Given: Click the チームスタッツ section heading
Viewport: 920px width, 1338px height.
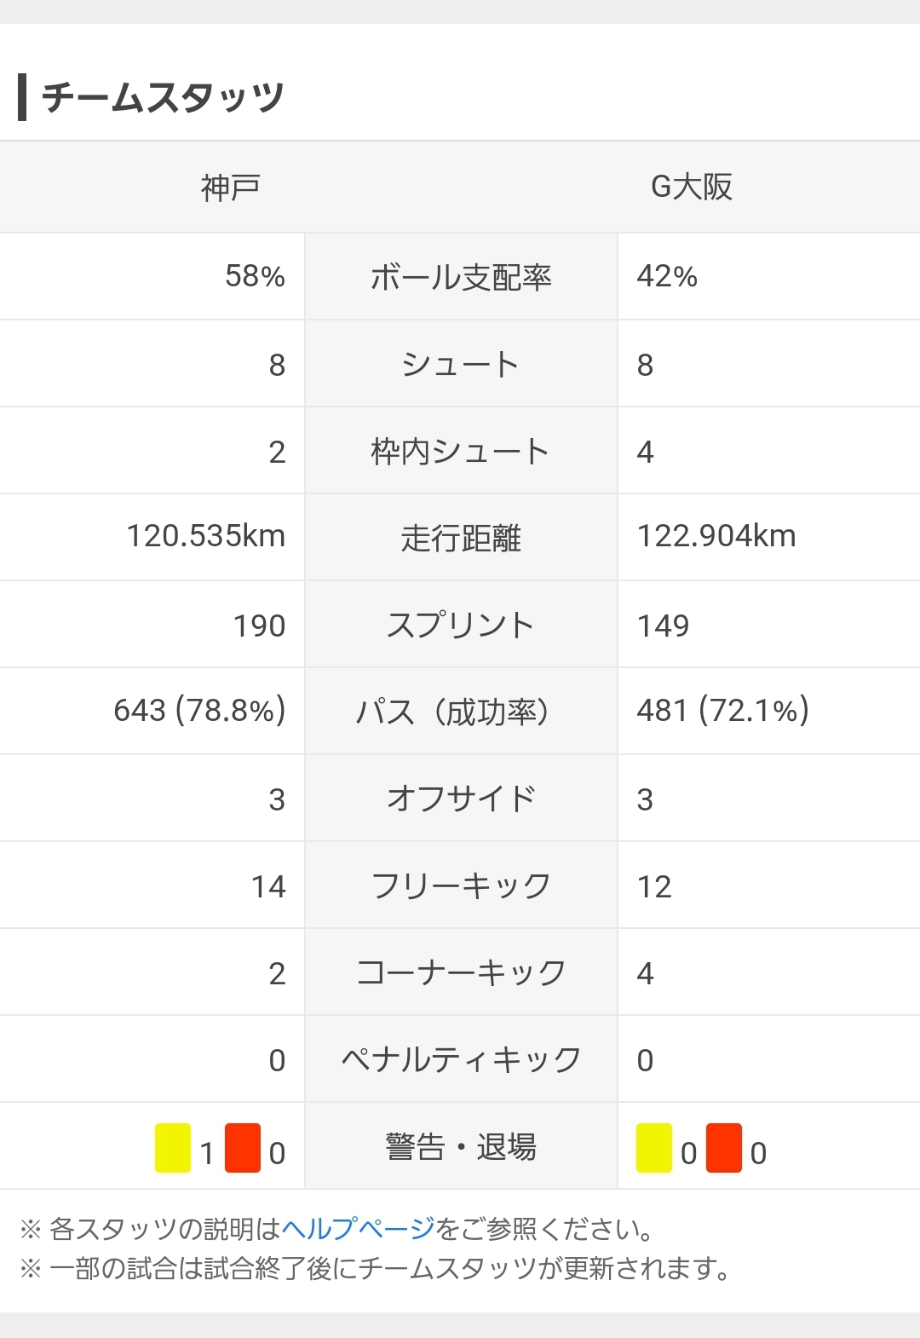Looking at the screenshot, I should coord(162,97).
